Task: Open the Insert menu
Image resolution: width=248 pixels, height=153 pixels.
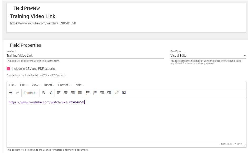Action: click(49, 85)
